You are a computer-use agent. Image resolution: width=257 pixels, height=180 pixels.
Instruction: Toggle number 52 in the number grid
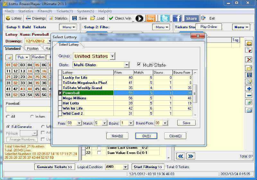click(x=15, y=95)
